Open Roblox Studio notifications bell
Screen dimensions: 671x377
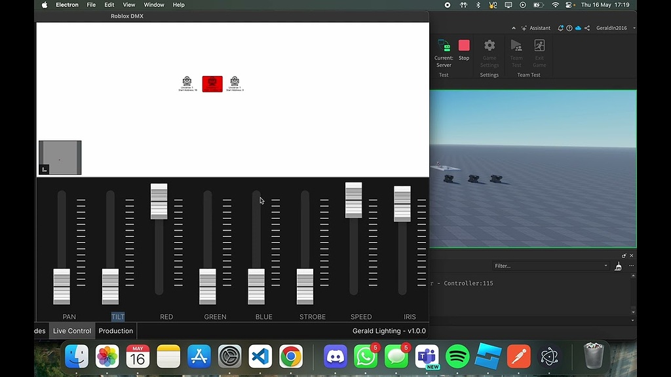pos(560,28)
